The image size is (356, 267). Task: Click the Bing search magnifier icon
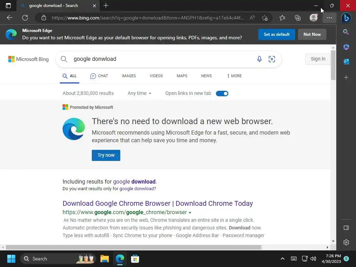coord(64,59)
